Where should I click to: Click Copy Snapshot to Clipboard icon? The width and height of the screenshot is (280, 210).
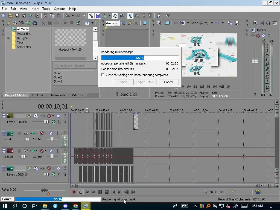230,23
